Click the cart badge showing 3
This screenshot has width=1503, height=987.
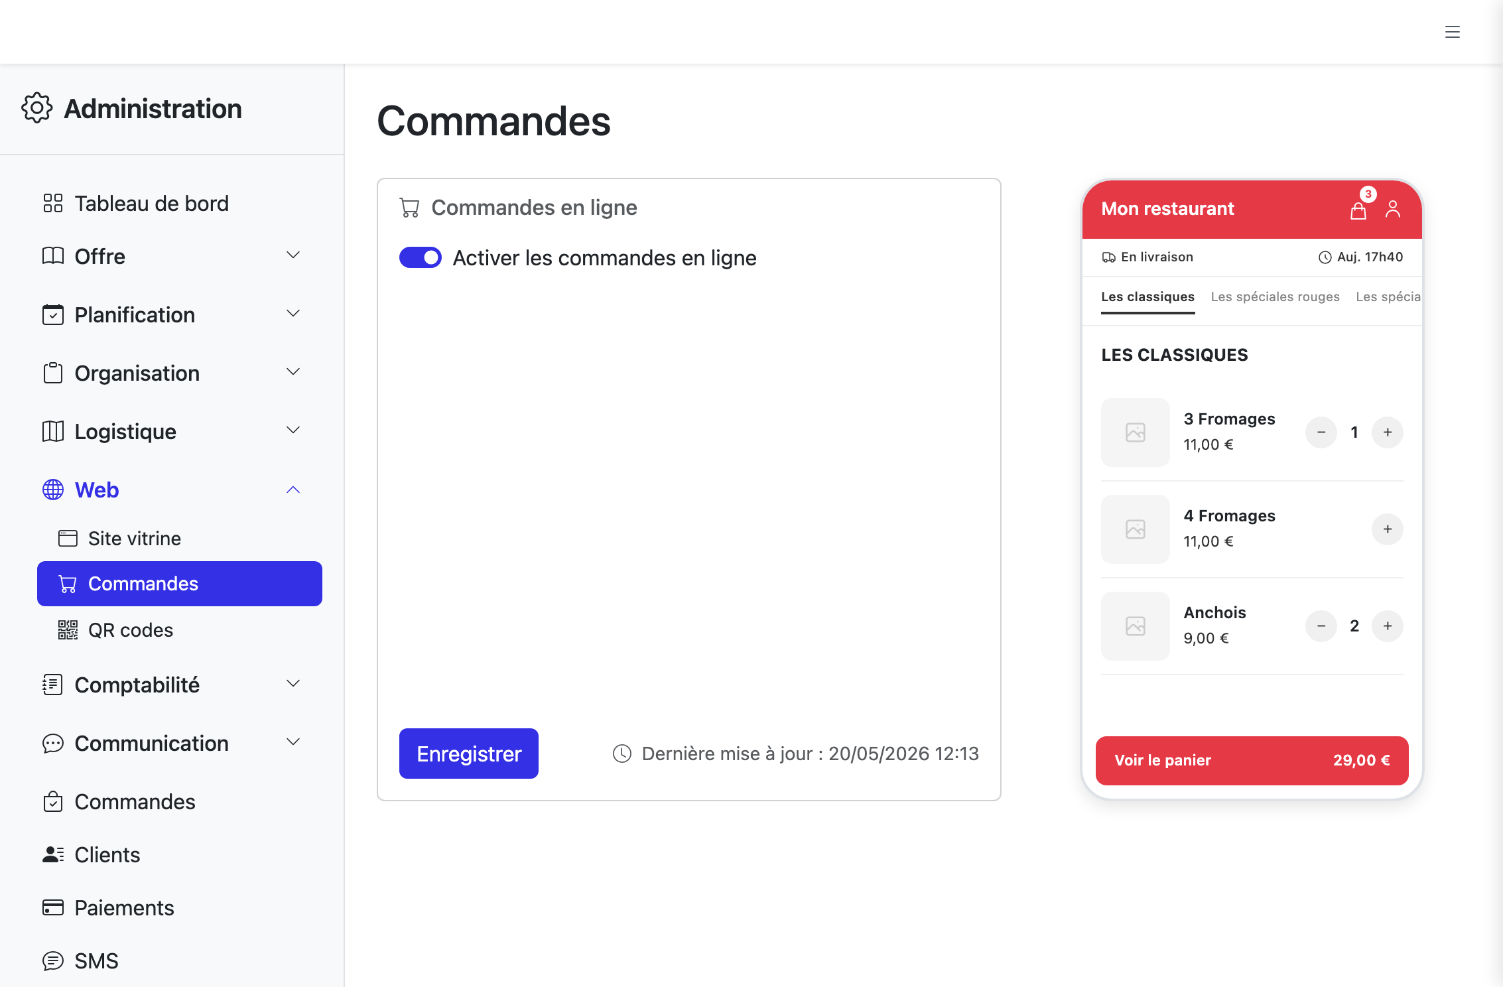click(x=1368, y=194)
